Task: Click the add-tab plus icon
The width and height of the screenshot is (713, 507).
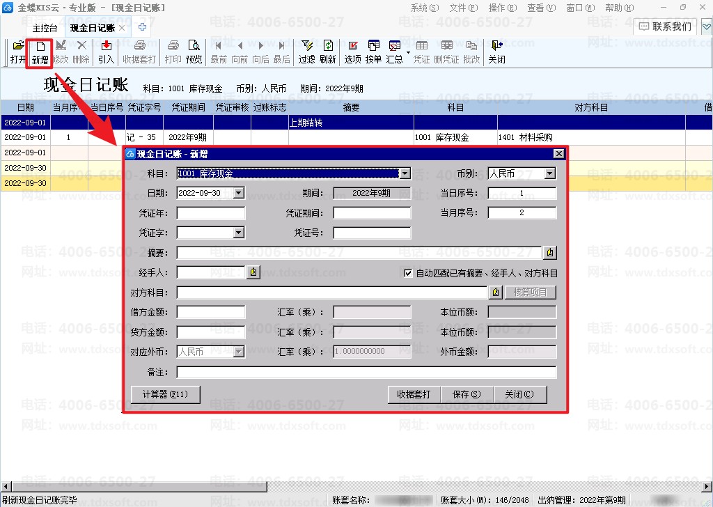Action: pos(142,27)
